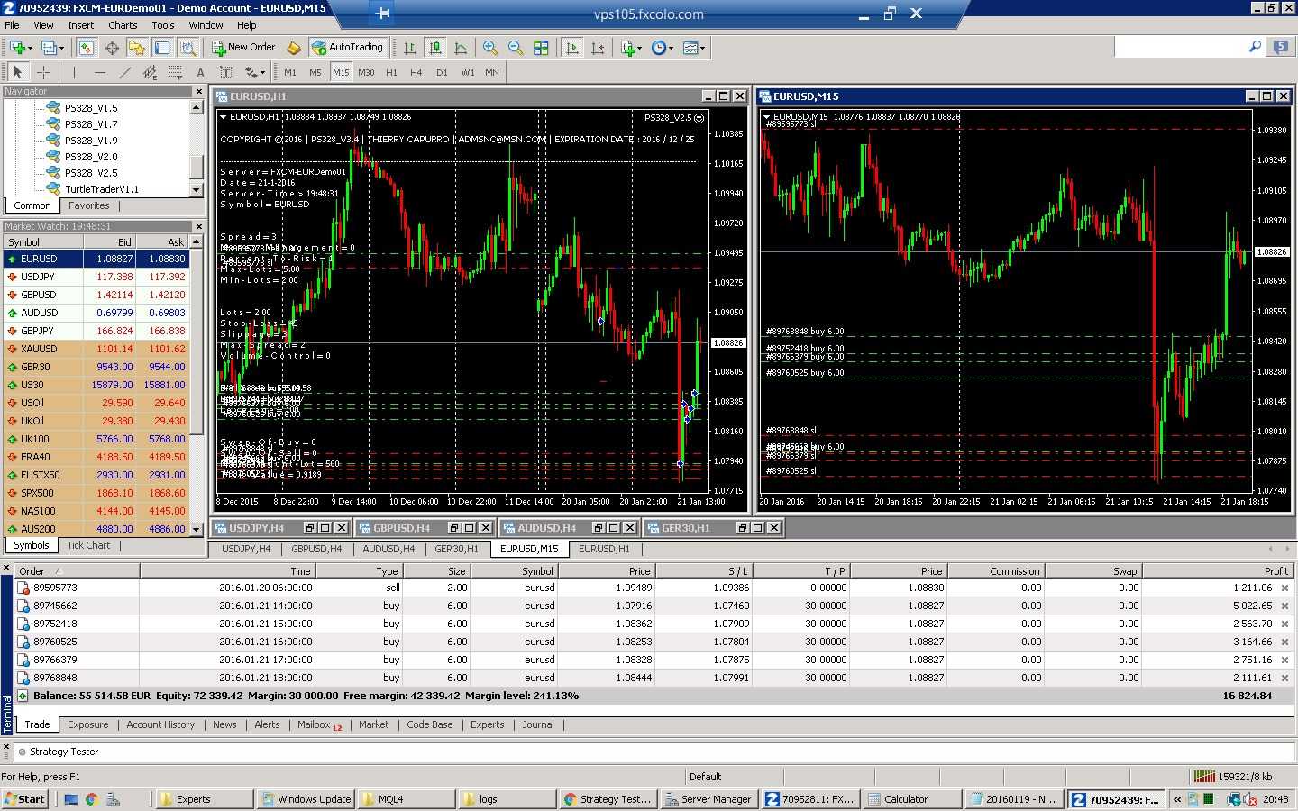Switch to the Account History tab

[160, 724]
